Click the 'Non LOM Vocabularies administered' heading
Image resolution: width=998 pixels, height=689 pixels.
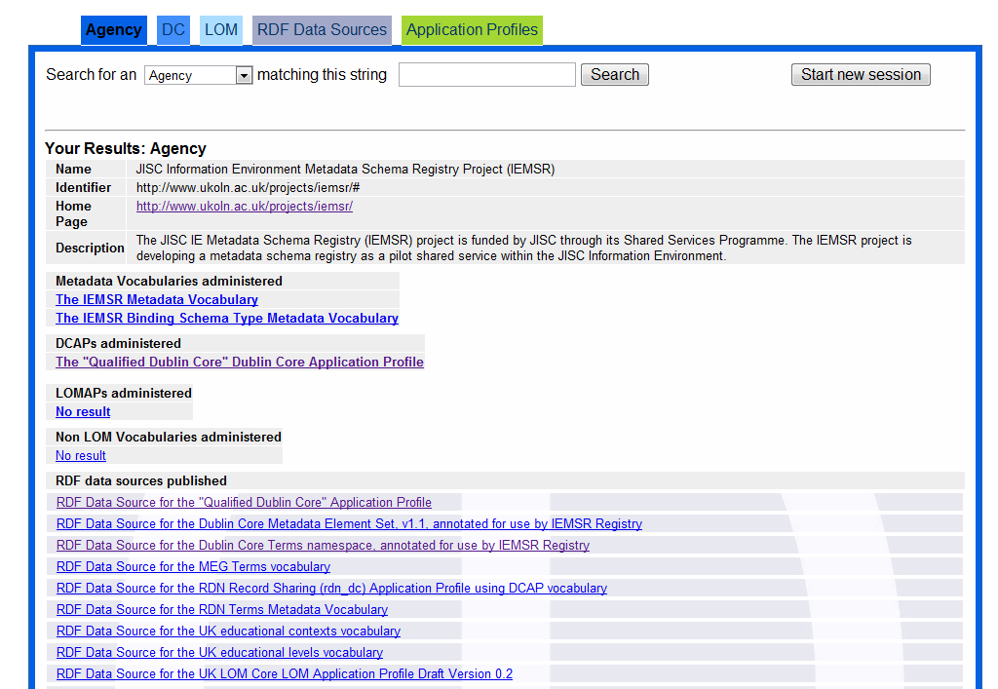(168, 437)
